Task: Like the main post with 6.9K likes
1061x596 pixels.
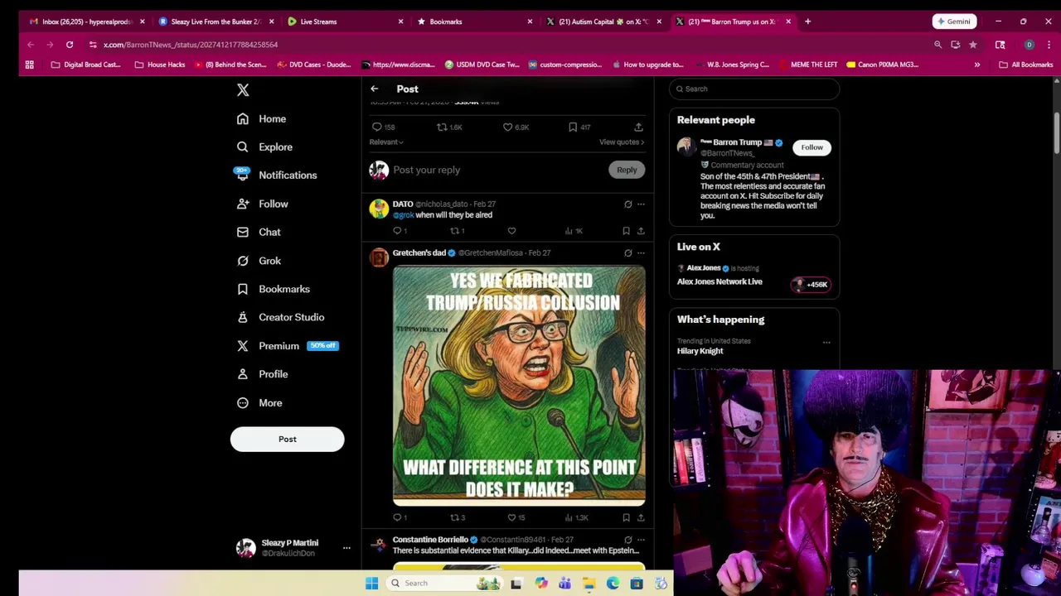Action: point(516,127)
